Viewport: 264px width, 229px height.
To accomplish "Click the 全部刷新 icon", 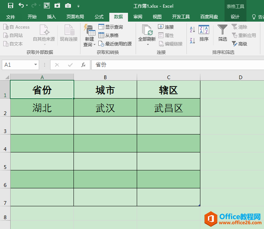I will 147,30.
